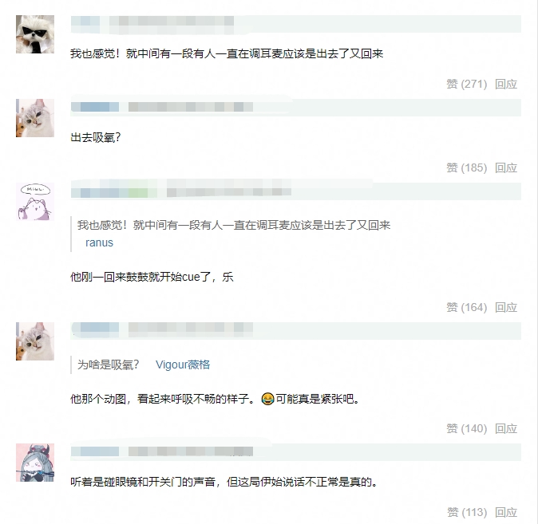Click the laughing-crying emoji in the comment
The image size is (538, 524).
click(x=267, y=399)
